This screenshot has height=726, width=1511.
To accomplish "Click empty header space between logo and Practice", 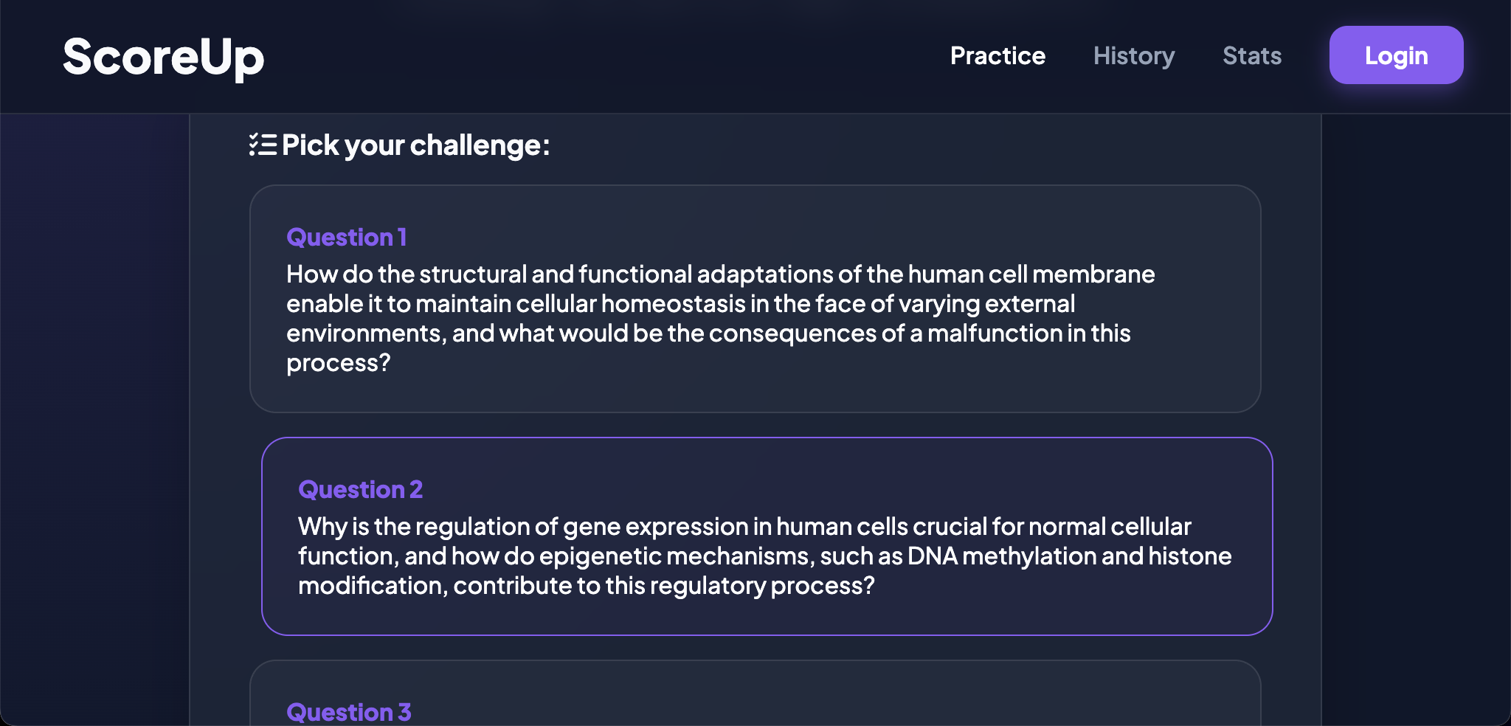I will [x=605, y=56].
